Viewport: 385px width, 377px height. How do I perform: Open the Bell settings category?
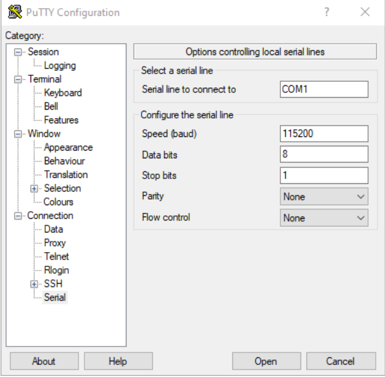51,106
